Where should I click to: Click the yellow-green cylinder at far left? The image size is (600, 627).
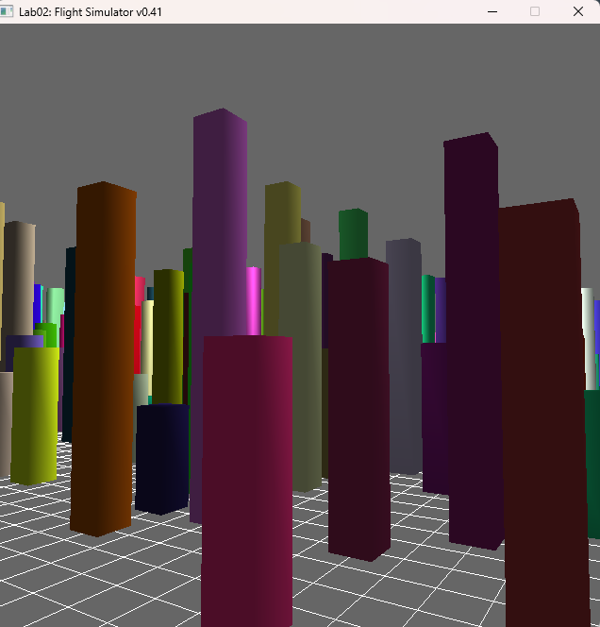(34, 415)
